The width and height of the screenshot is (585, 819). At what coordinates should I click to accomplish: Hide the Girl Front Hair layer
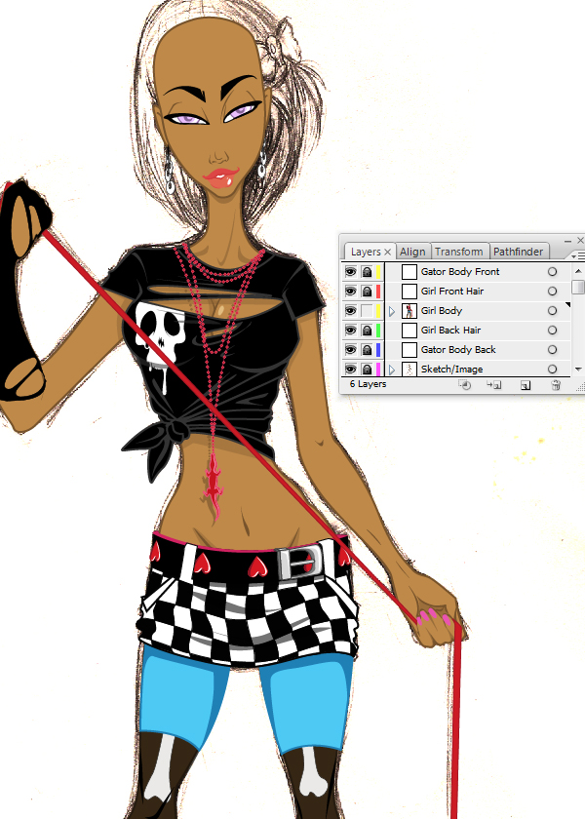[350, 291]
